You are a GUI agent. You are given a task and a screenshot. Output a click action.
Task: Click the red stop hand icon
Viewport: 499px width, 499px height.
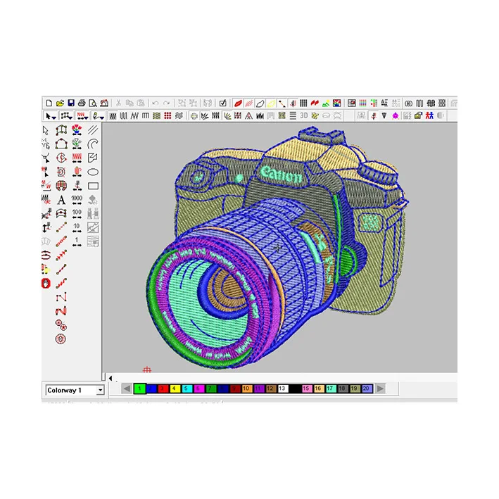(46, 283)
